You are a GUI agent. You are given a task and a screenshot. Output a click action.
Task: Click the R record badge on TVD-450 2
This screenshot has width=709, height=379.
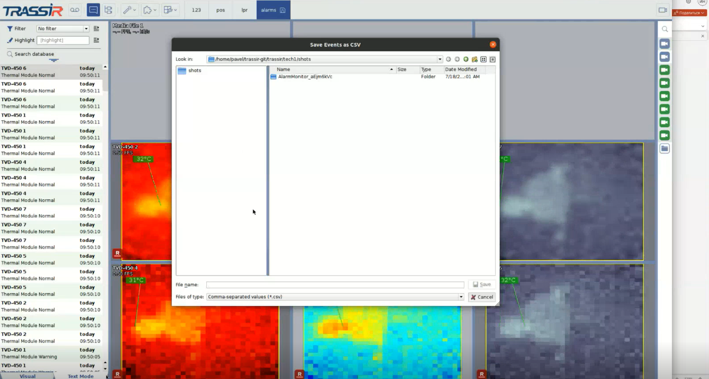pos(117,253)
